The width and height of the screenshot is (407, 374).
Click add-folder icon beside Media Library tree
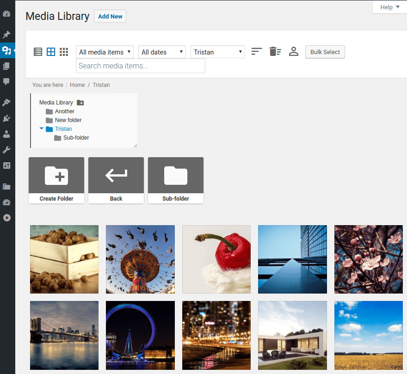point(80,103)
